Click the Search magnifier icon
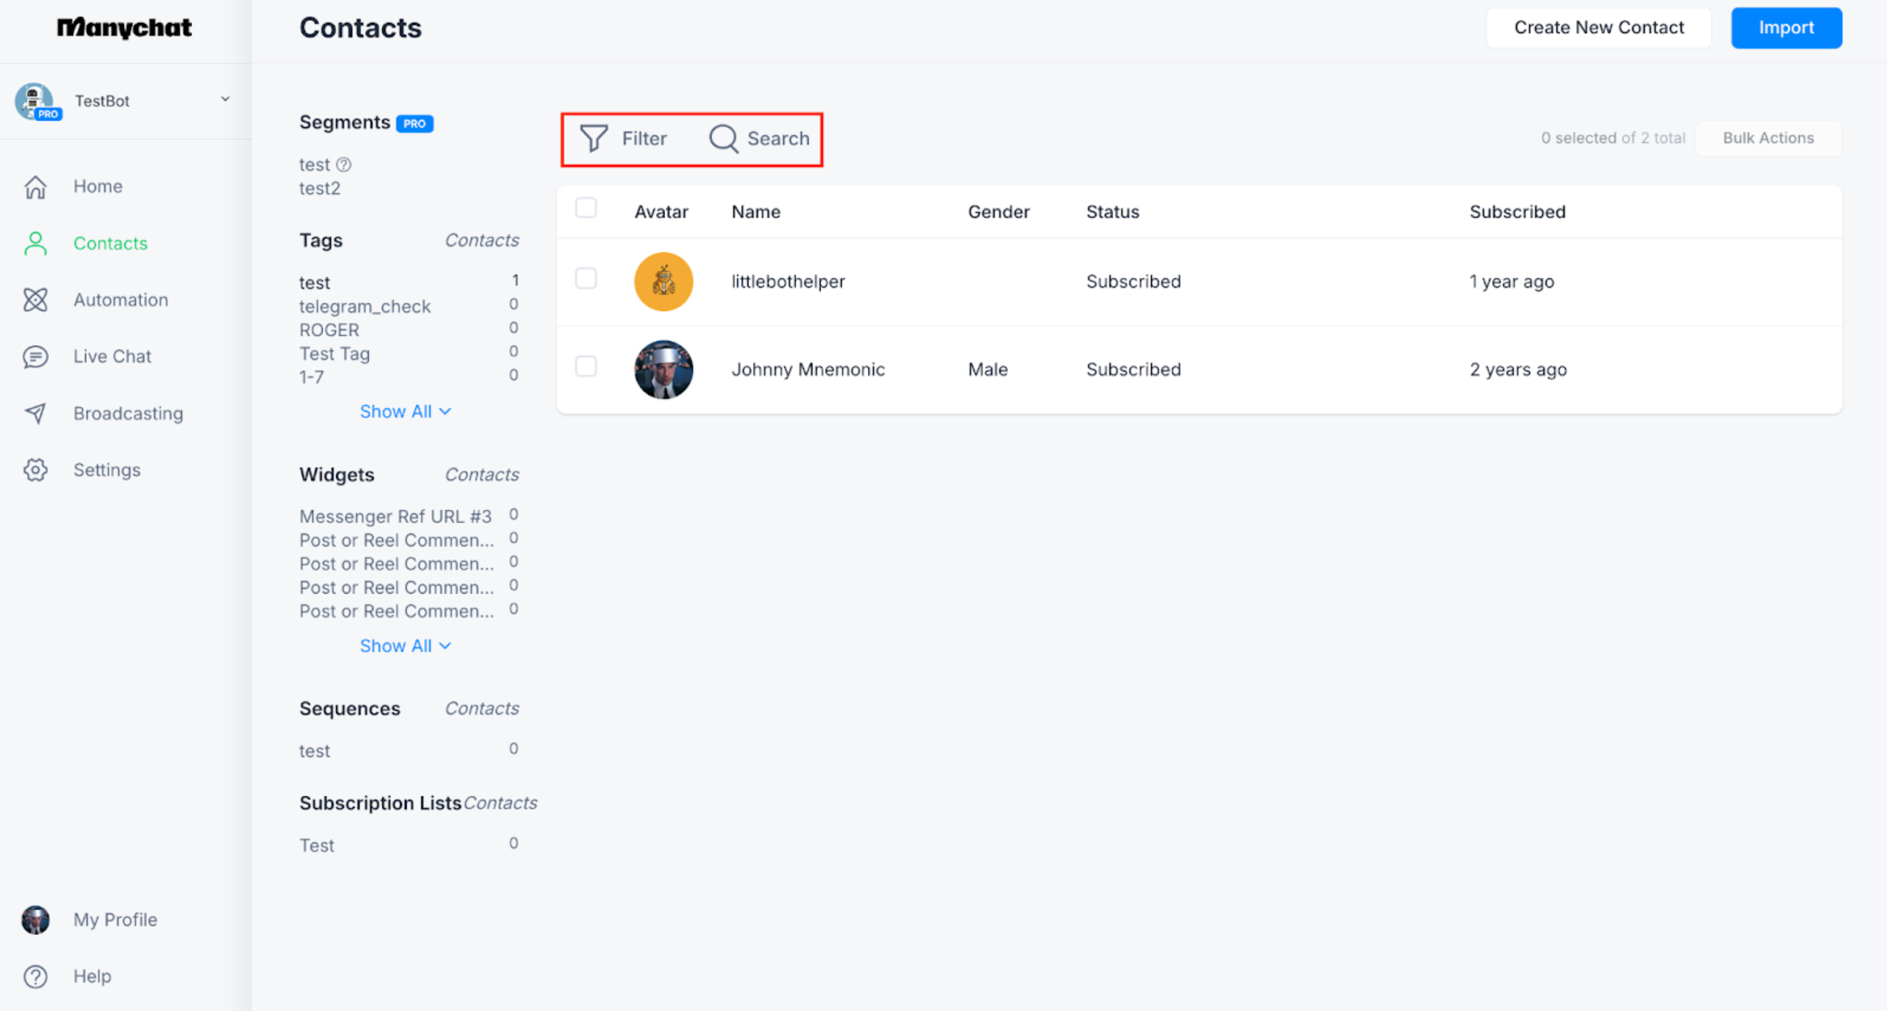1887x1011 pixels. tap(723, 138)
